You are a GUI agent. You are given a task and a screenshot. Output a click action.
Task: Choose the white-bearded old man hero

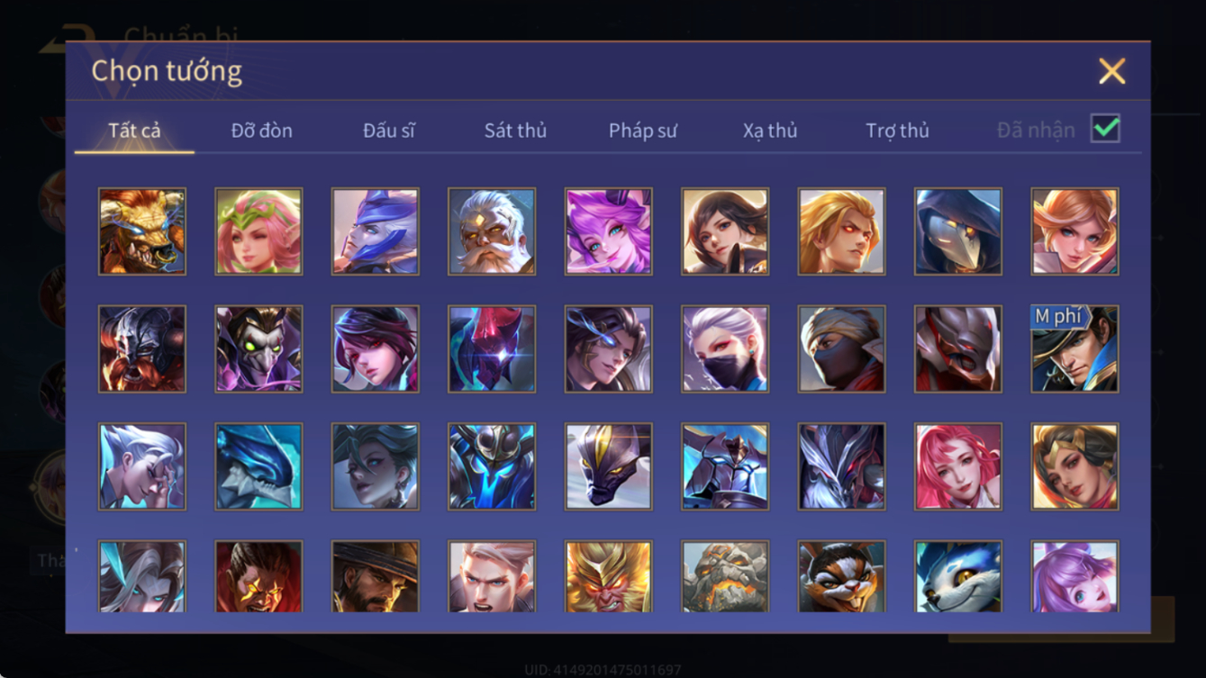click(x=492, y=231)
